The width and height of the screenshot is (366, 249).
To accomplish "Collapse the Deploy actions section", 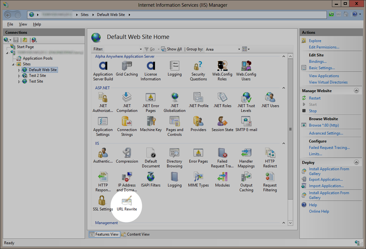I will pyautogui.click(x=356, y=162).
